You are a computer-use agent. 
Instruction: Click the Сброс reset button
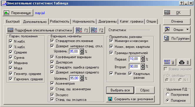pos(145,90)
